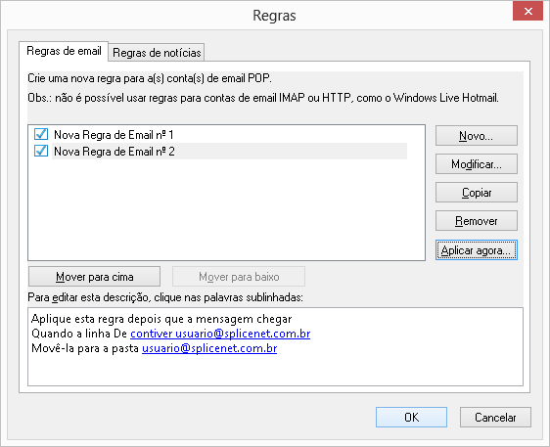The height and width of the screenshot is (447, 550).
Task: Uncheck Nova Regra de Email nº 2 checkbox
Action: [41, 151]
